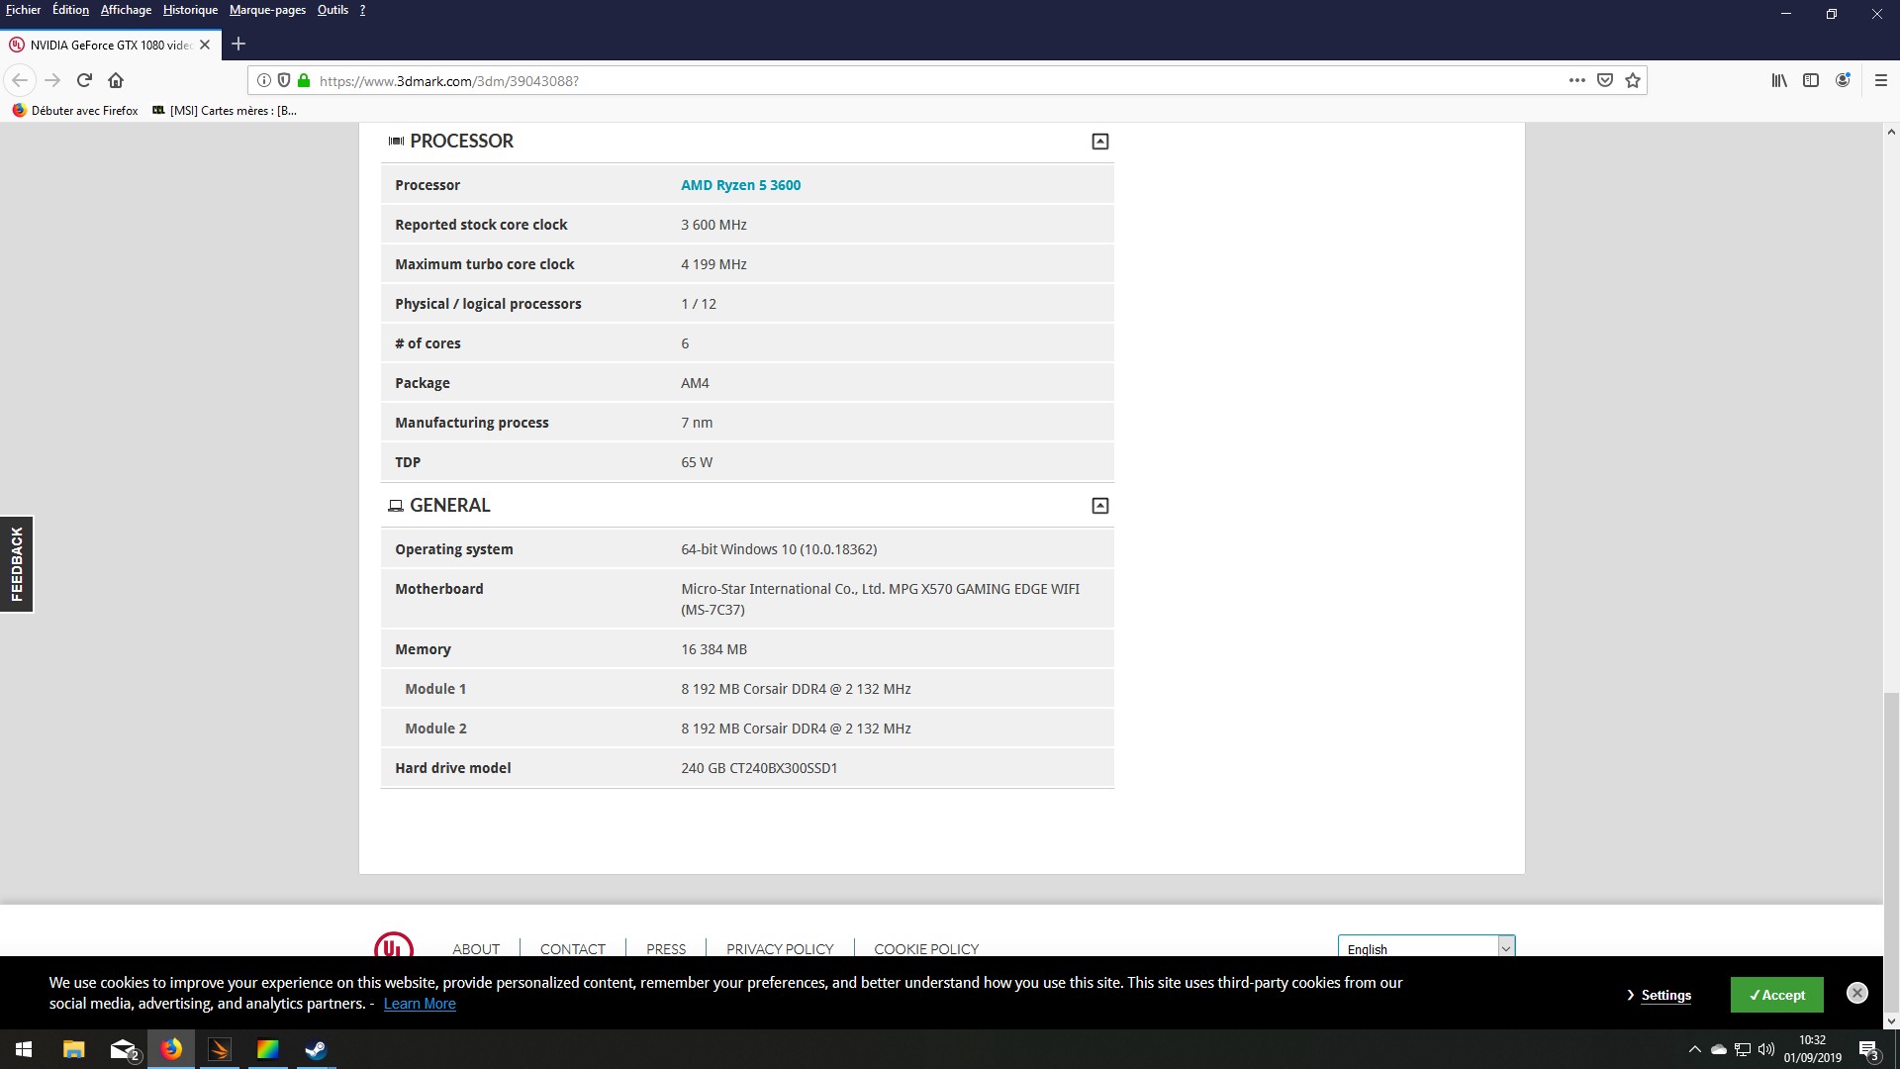Expand cookie Settings chevron link
Image resolution: width=1900 pixels, height=1069 pixels.
pos(1660,995)
